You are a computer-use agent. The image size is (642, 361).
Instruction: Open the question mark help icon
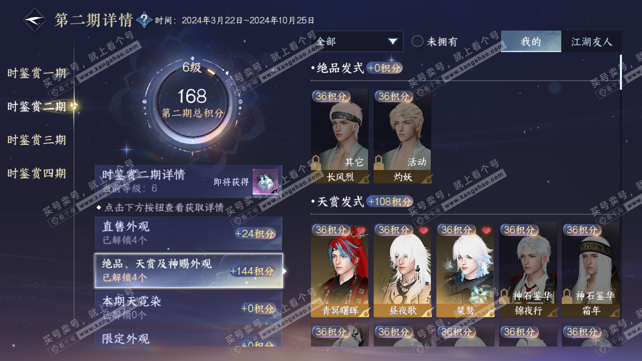144,20
